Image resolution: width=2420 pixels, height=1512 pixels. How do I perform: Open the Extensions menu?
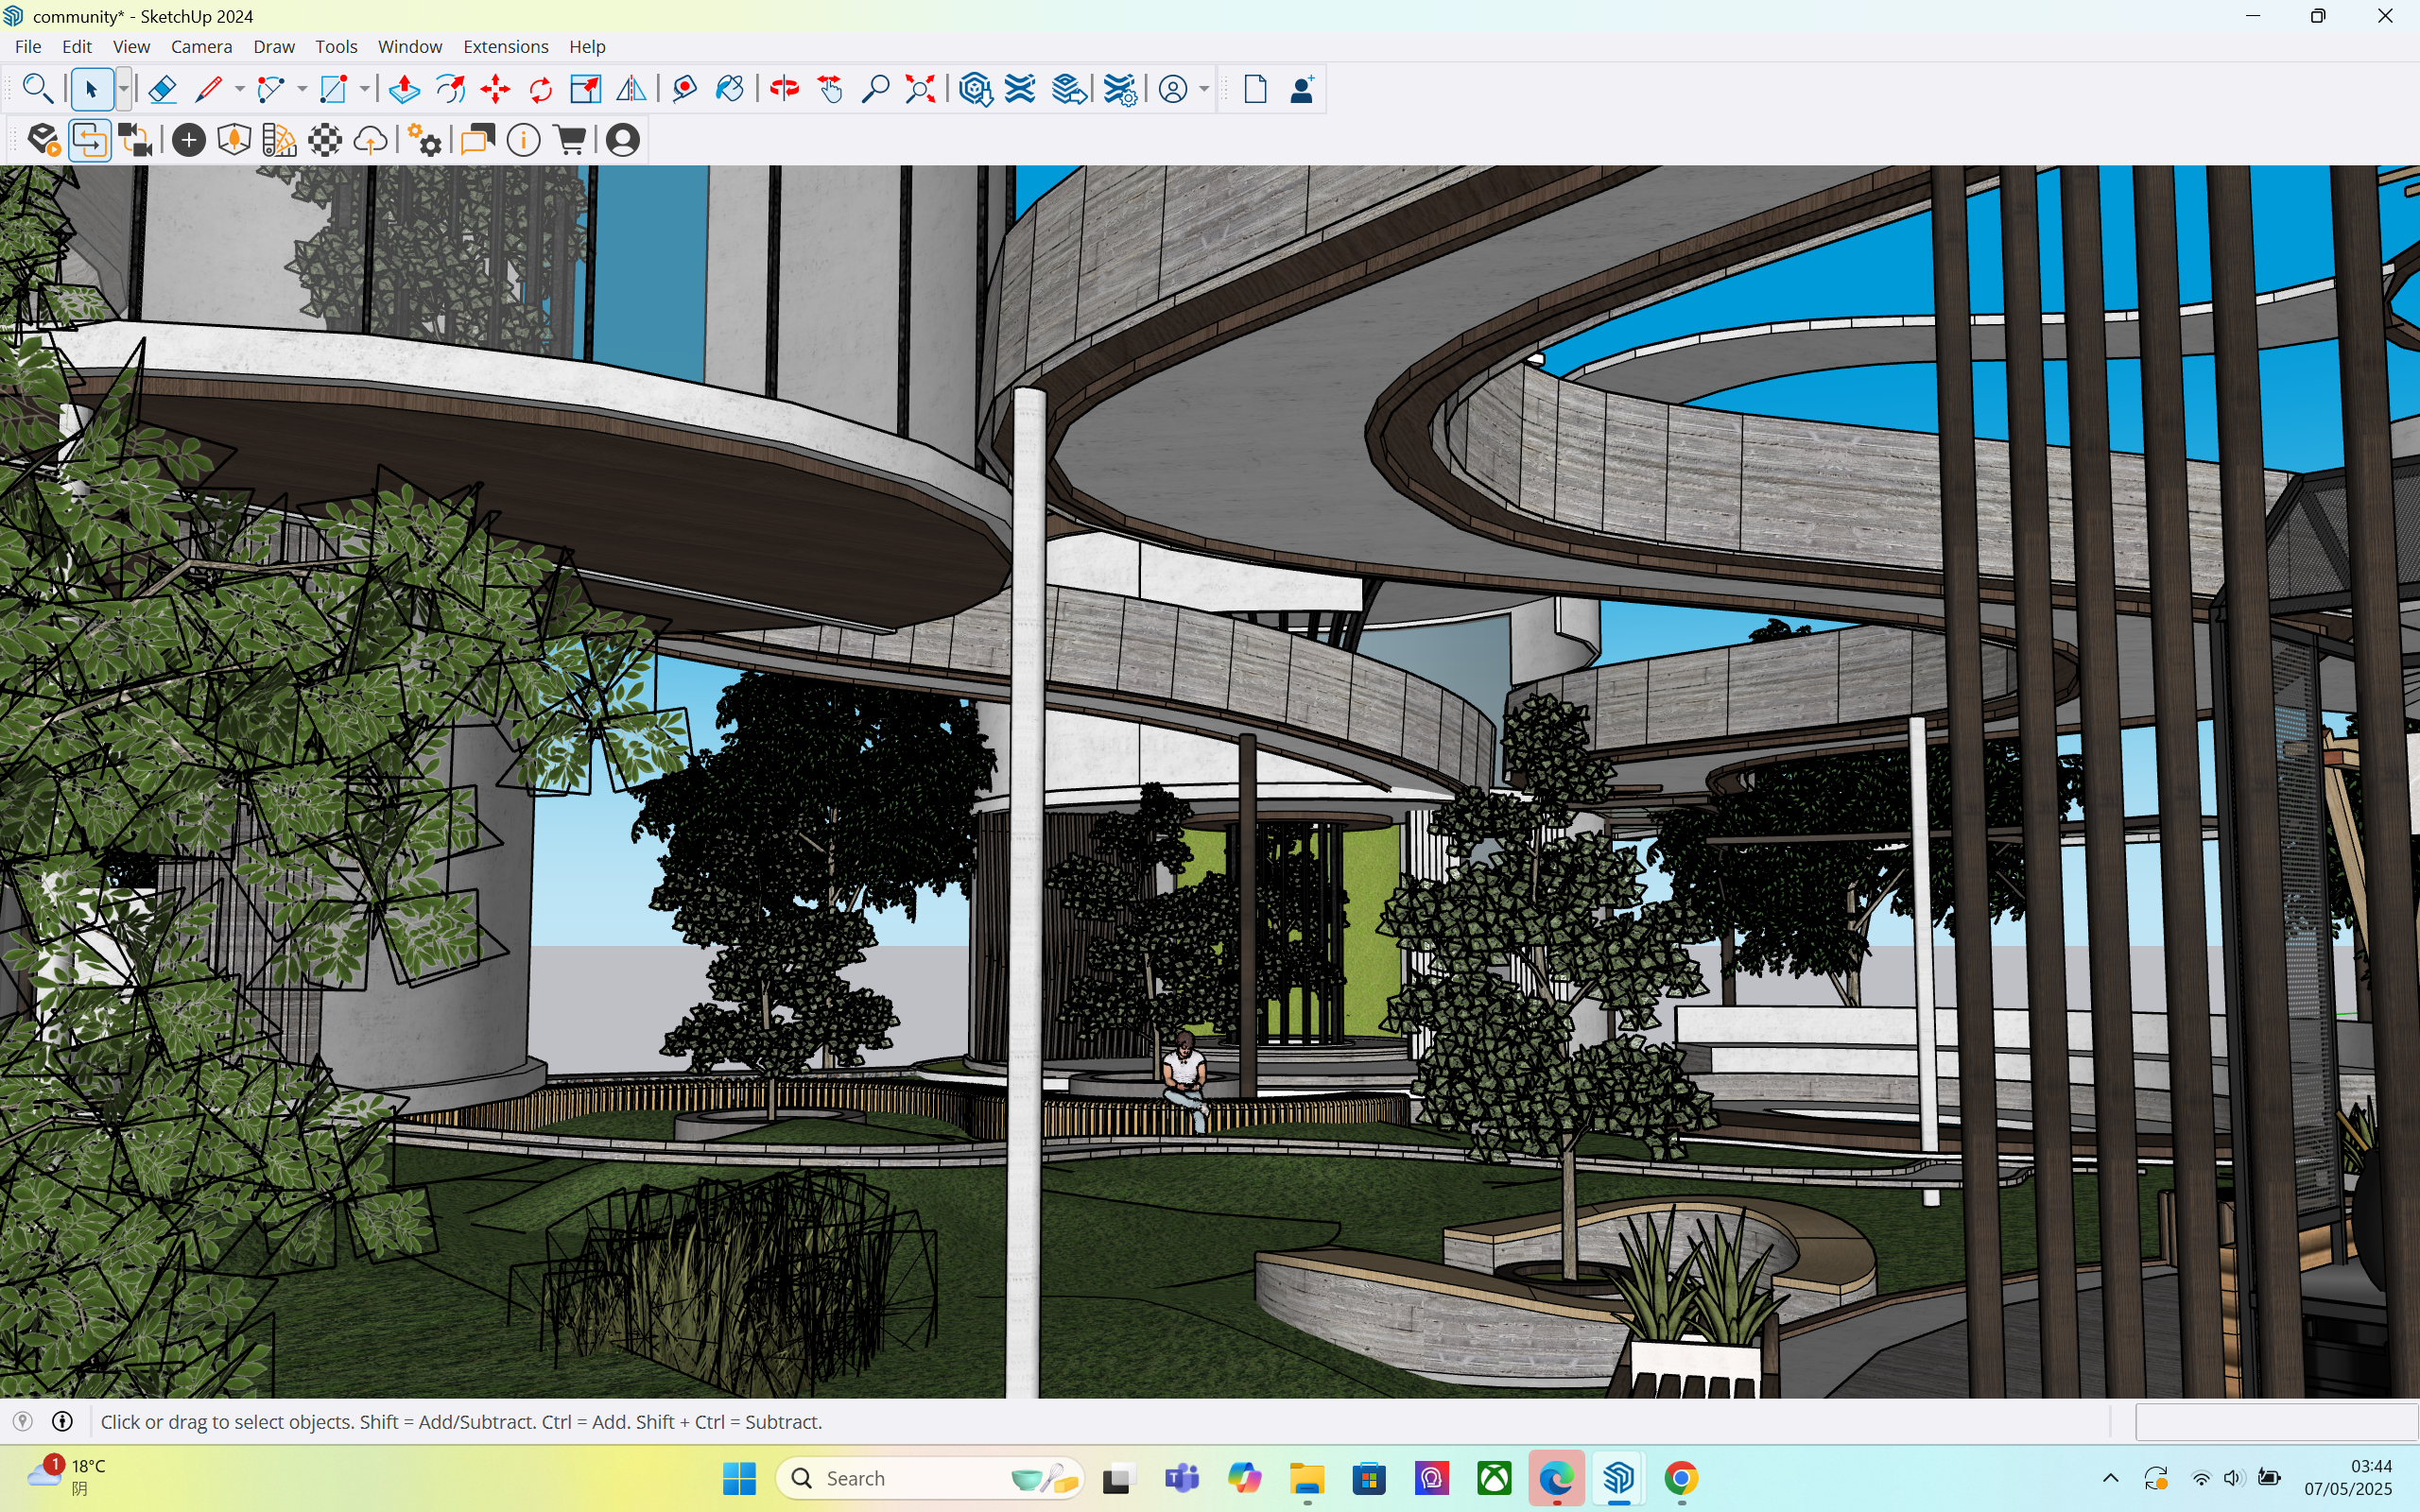pos(505,47)
